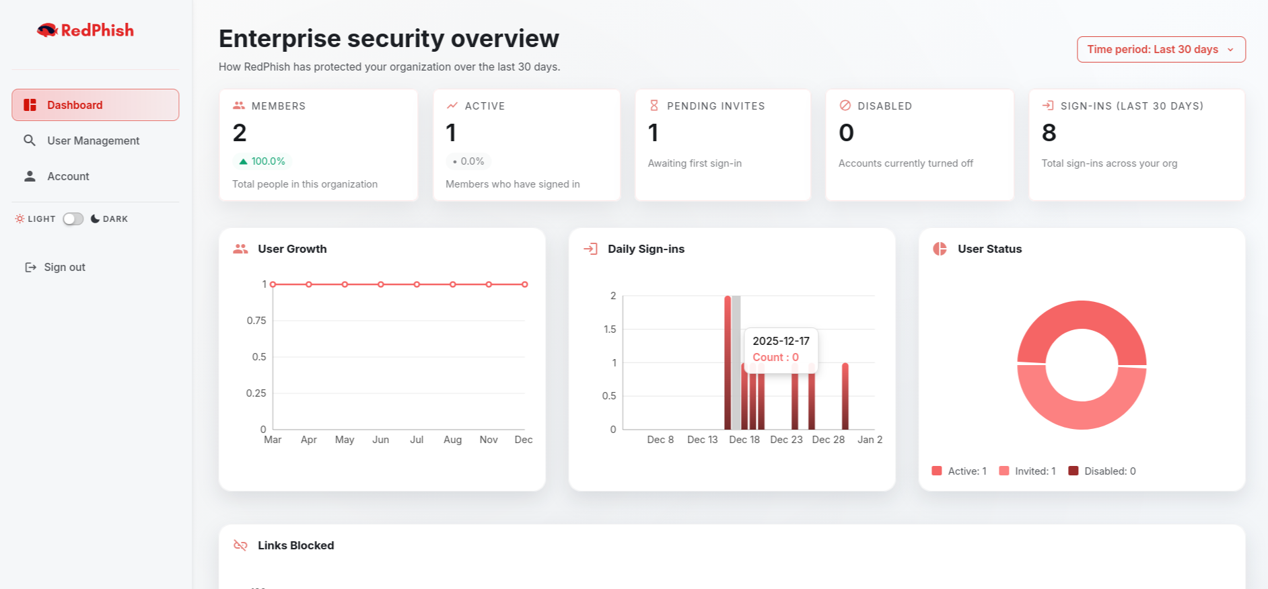The width and height of the screenshot is (1268, 589).
Task: Toggle the light/dark theme switch
Action: [x=73, y=219]
